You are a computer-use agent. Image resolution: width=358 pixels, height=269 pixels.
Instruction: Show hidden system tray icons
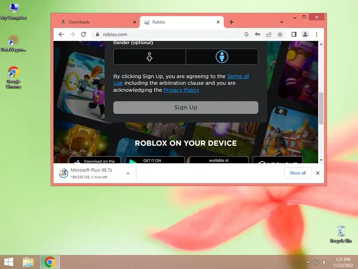[x=308, y=262]
